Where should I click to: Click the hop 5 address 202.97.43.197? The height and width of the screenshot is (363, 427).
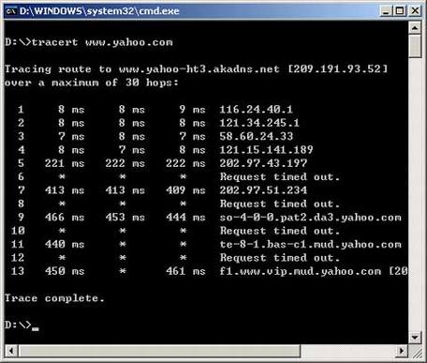263,163
